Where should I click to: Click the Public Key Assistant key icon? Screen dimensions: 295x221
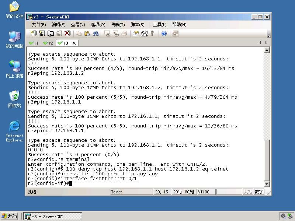coord(152,34)
